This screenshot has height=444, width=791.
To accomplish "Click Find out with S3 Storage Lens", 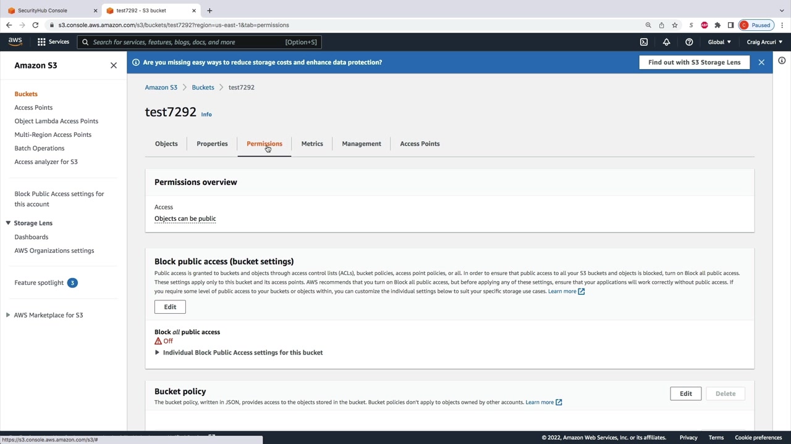I will (695, 62).
